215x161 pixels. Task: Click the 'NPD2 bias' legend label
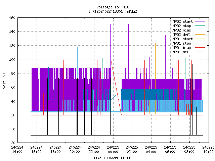pyautogui.click(x=182, y=30)
